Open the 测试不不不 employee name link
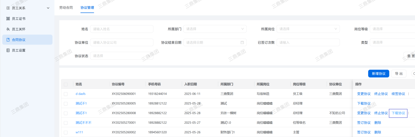The image size is (415, 137). [x=83, y=123]
